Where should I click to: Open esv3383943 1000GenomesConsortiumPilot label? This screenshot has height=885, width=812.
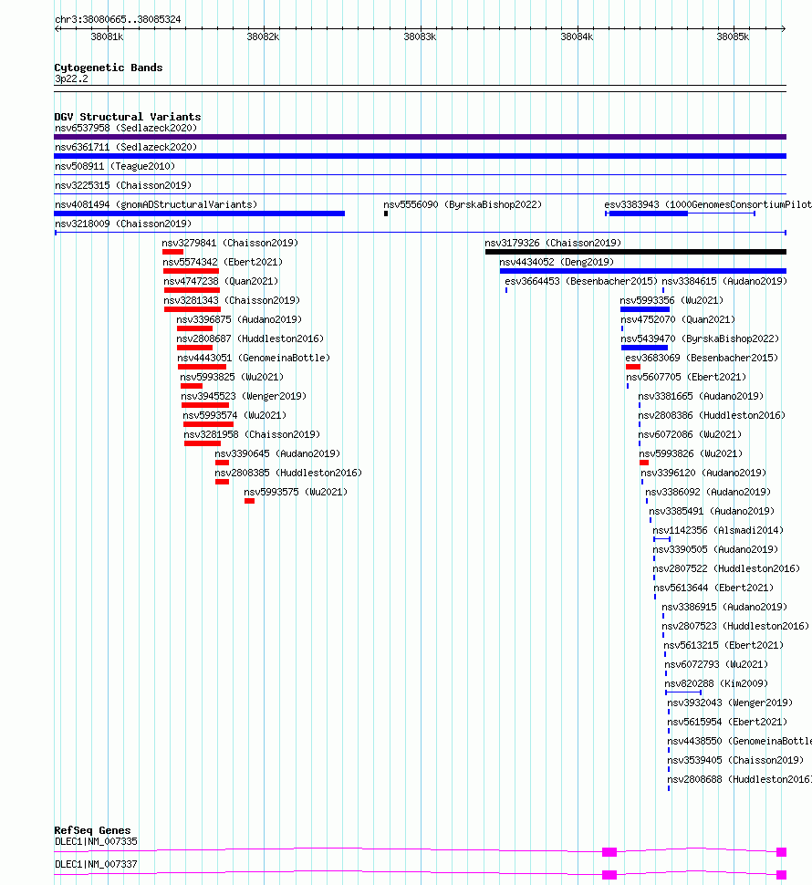click(708, 205)
